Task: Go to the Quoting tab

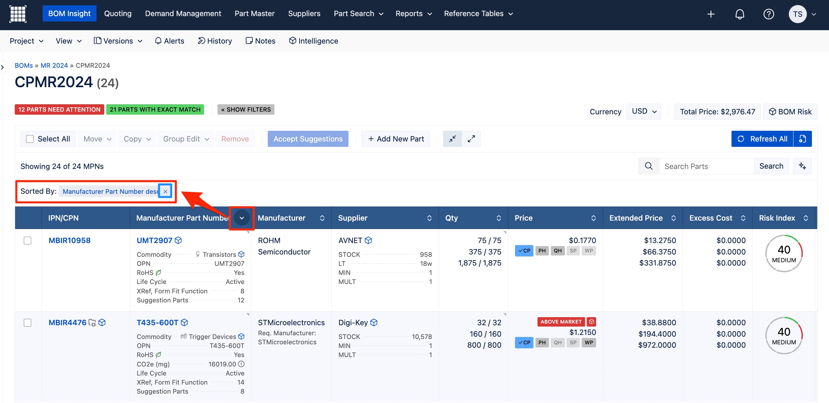Action: point(118,13)
